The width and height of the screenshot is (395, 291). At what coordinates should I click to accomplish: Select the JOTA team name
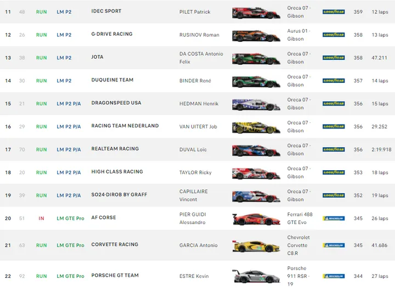(x=97, y=57)
